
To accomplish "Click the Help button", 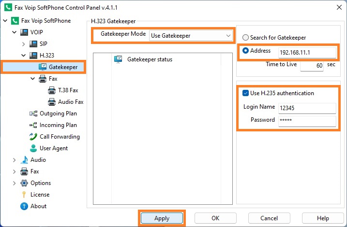I will [323, 218].
